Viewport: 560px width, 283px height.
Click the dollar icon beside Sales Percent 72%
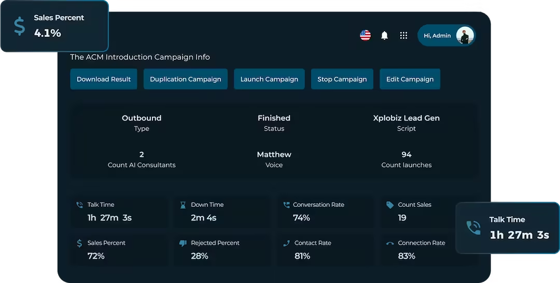coord(79,243)
